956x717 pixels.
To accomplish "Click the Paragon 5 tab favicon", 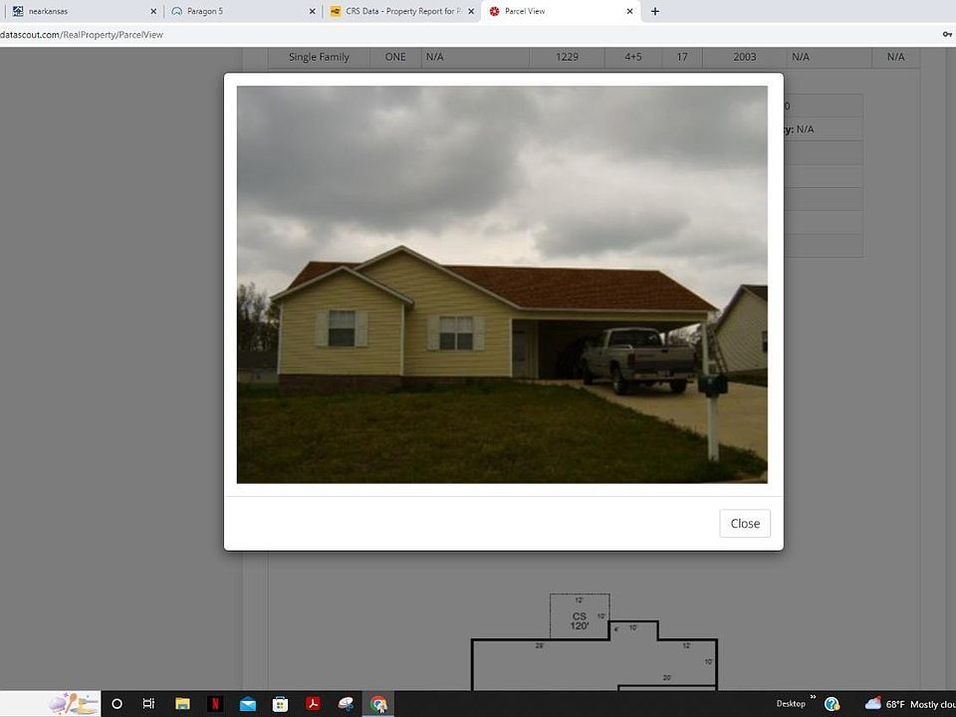I will tap(177, 11).
